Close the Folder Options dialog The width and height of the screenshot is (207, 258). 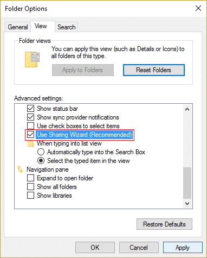click(x=198, y=8)
